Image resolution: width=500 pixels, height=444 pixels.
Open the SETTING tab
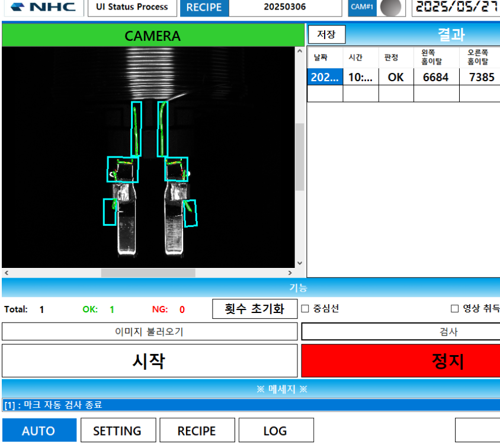tap(118, 430)
